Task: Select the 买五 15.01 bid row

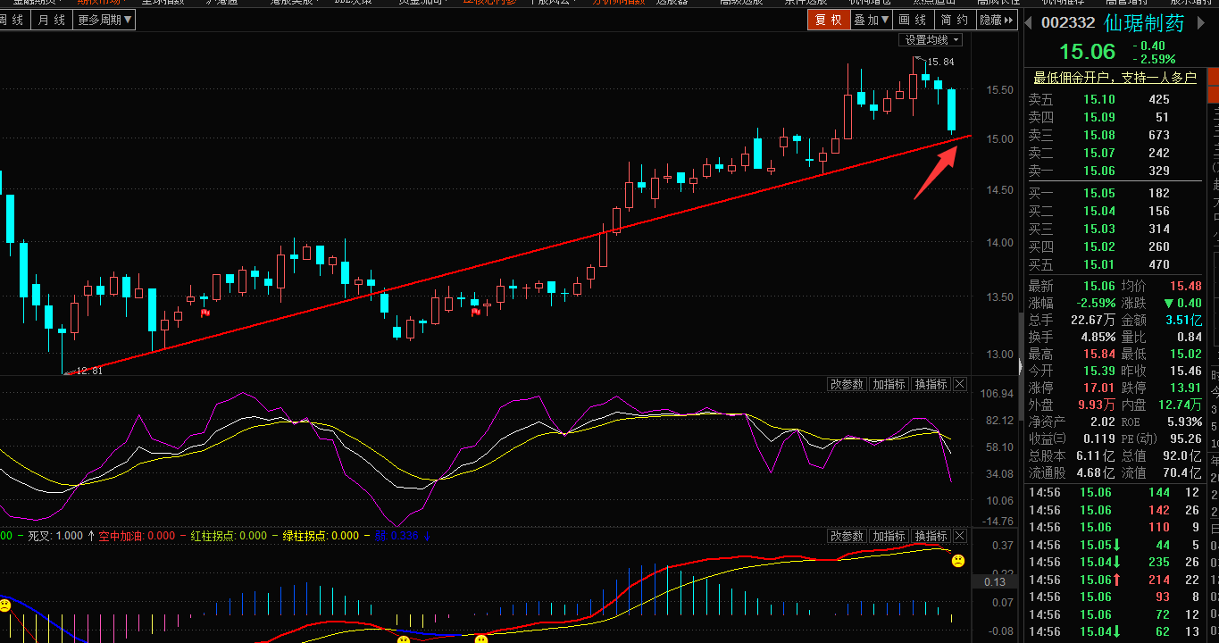Action: tap(1114, 264)
